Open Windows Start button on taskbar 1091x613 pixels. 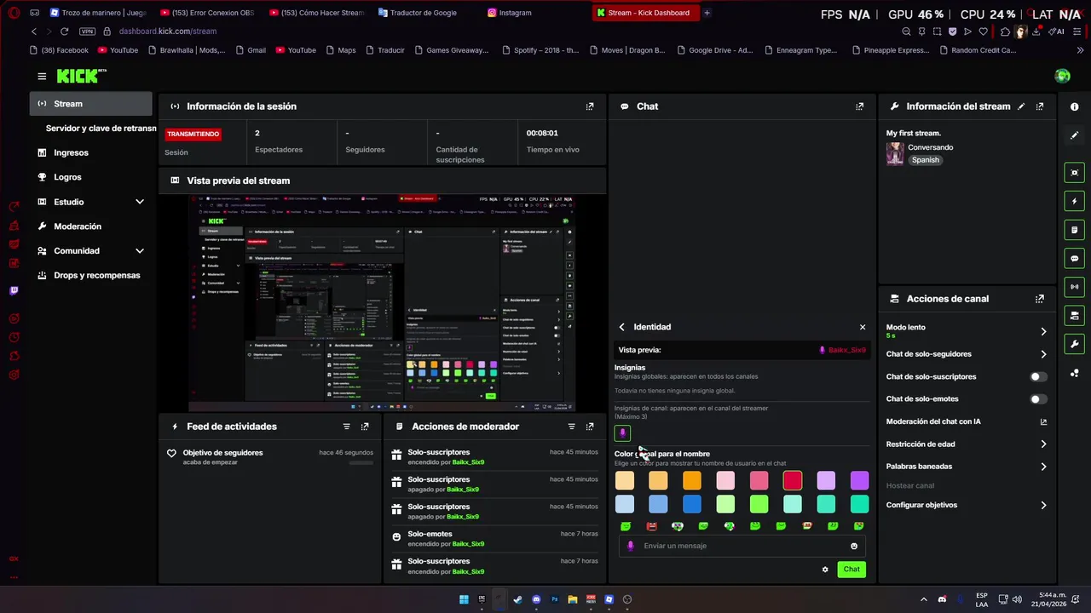pos(464,599)
